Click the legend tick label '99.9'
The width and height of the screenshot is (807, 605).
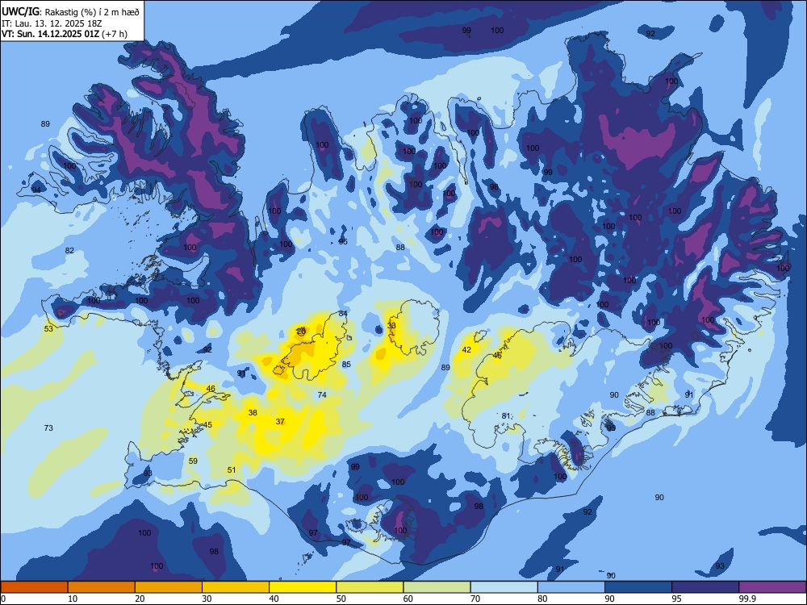point(747,599)
